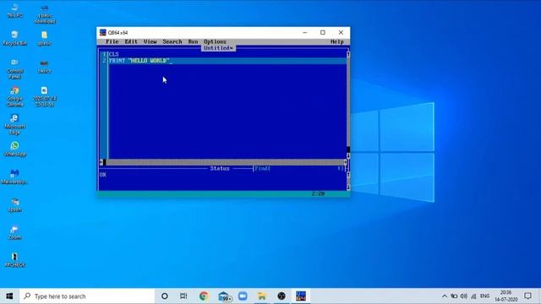
Task: Click the taskbar search box
Action: (87, 296)
